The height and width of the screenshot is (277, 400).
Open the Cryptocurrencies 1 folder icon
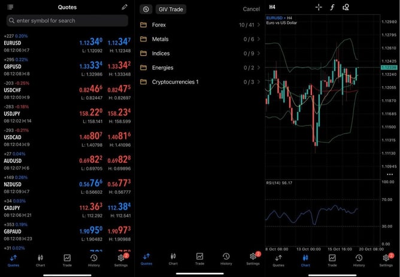(143, 82)
